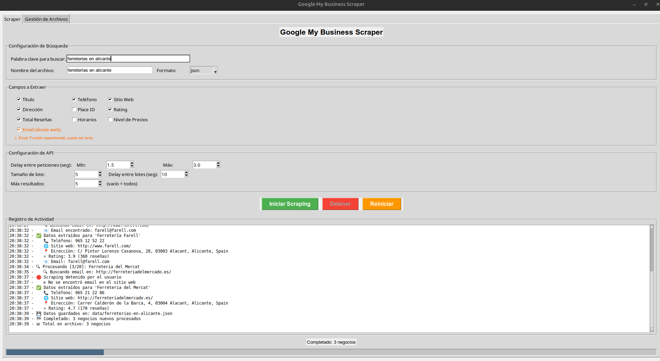Screen dimensions: 660x361
Task: Click the green checkmark next to 'Ferreteria del Mercat'
Action: tap(39, 288)
